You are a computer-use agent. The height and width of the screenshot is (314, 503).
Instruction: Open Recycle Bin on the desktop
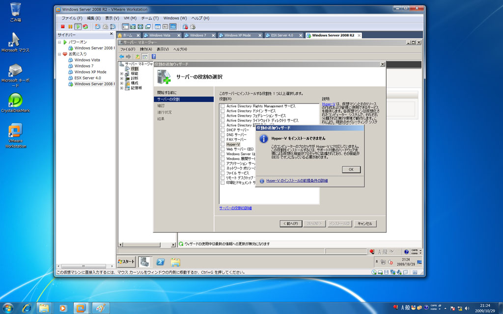point(15,12)
